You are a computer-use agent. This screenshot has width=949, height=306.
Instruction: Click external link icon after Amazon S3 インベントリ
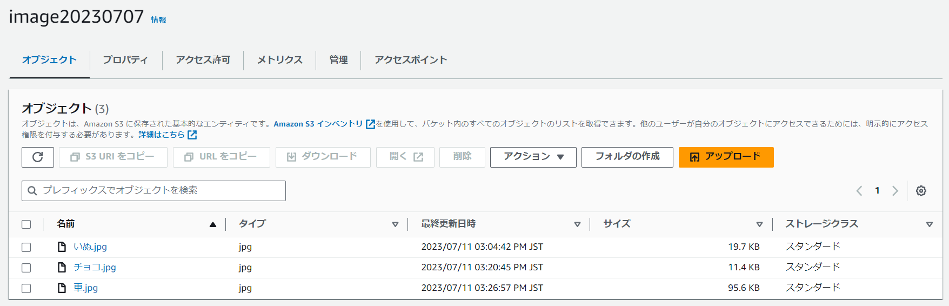pos(370,124)
